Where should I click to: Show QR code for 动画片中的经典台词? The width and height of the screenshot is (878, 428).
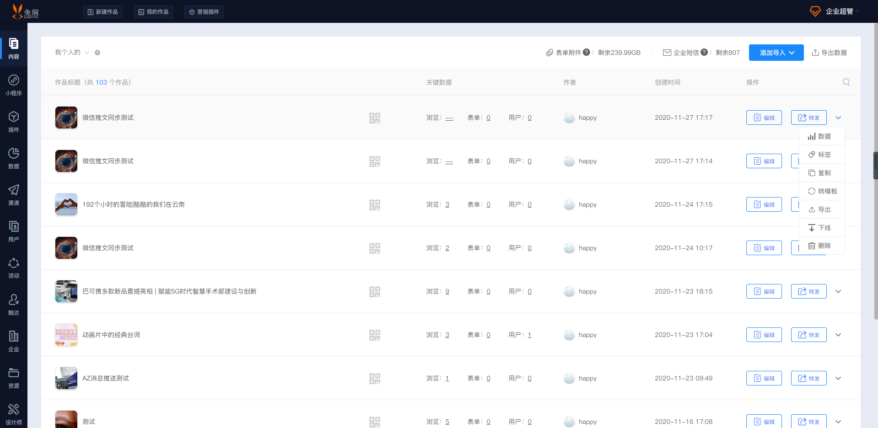pyautogui.click(x=375, y=335)
